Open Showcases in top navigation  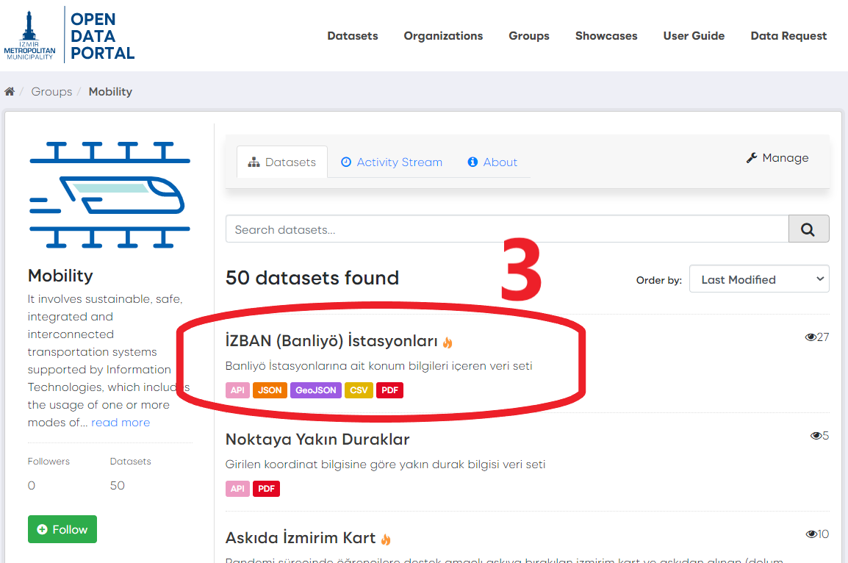coord(606,36)
